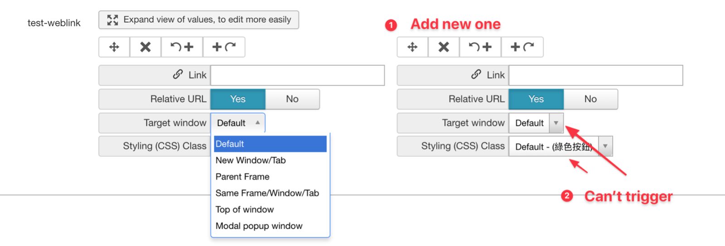This screenshot has width=725, height=246.
Task: Insert a value before the second weblink
Action: [480, 47]
